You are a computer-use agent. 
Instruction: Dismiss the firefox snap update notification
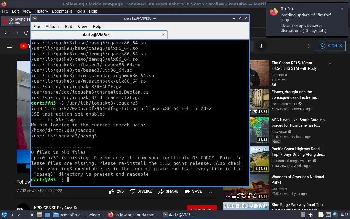pos(342,9)
